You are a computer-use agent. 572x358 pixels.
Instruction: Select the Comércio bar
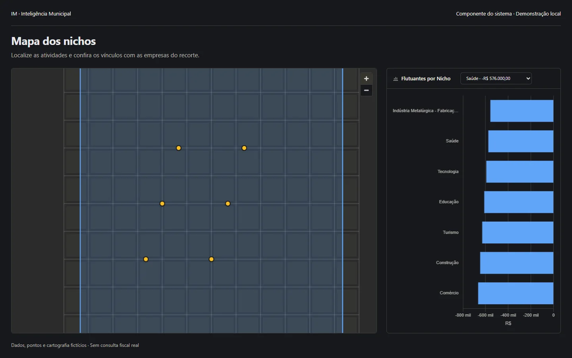pos(516,293)
